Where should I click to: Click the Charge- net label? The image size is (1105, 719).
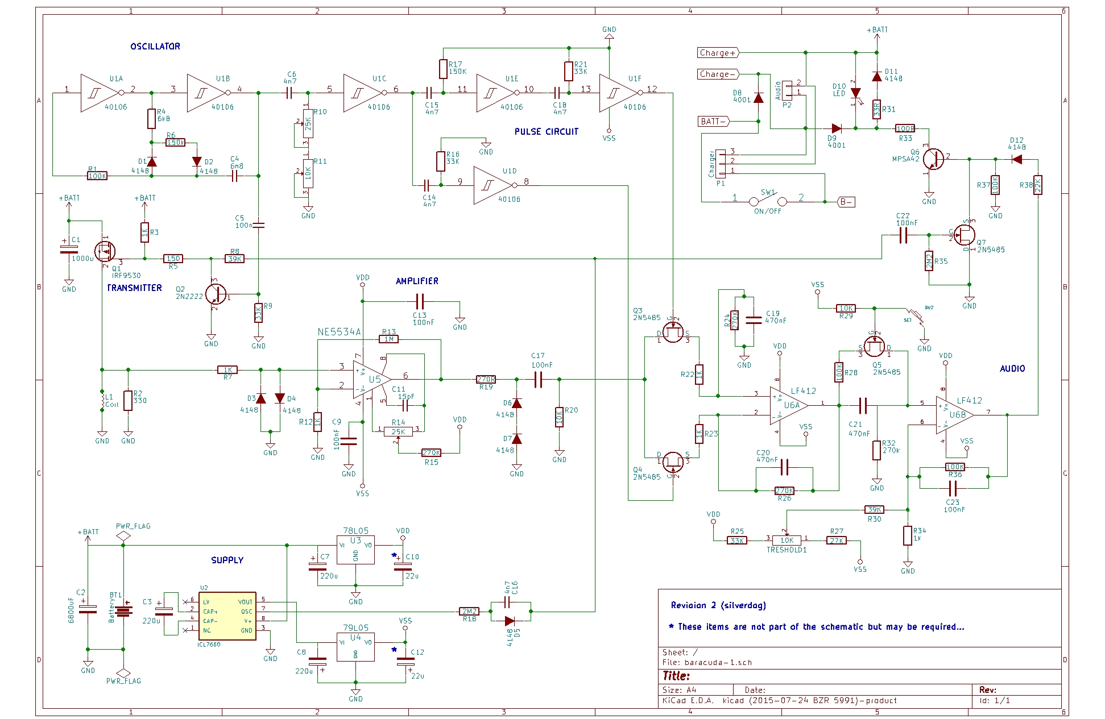718,74
